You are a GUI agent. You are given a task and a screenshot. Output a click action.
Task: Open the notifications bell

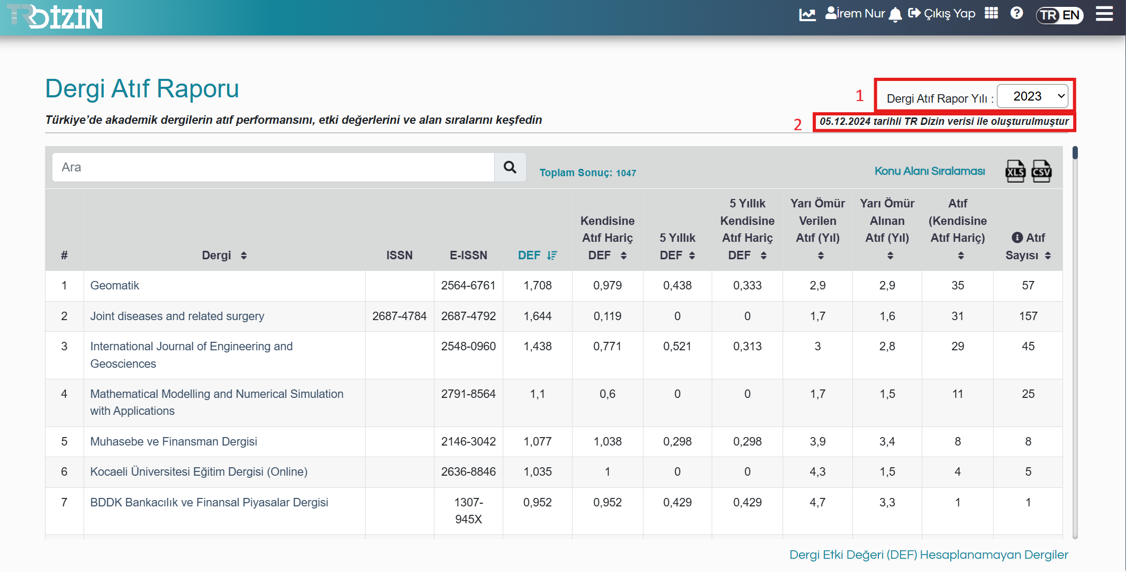(895, 14)
